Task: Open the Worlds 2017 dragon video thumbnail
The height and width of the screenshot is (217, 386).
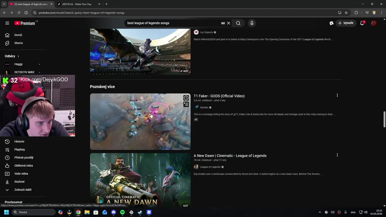Action: coord(140,51)
